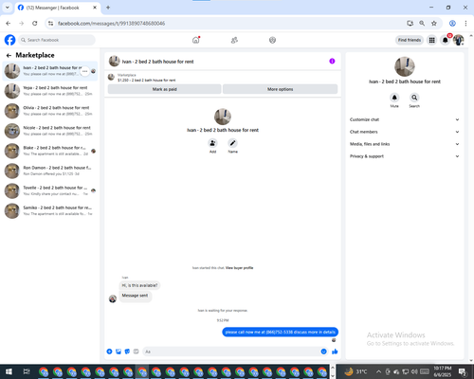Open the weather widget showing 31°C
Screen dimensions: 474x379
[x=355, y=371]
